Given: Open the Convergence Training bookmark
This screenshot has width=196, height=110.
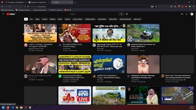Looking at the screenshot, I should [x=23, y=10].
